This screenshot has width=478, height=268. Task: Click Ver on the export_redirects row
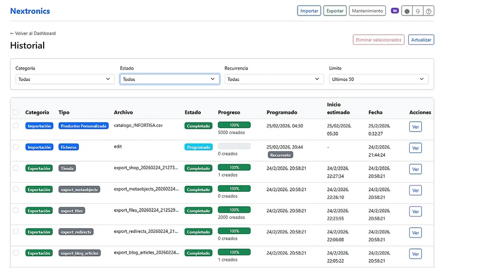415,233
